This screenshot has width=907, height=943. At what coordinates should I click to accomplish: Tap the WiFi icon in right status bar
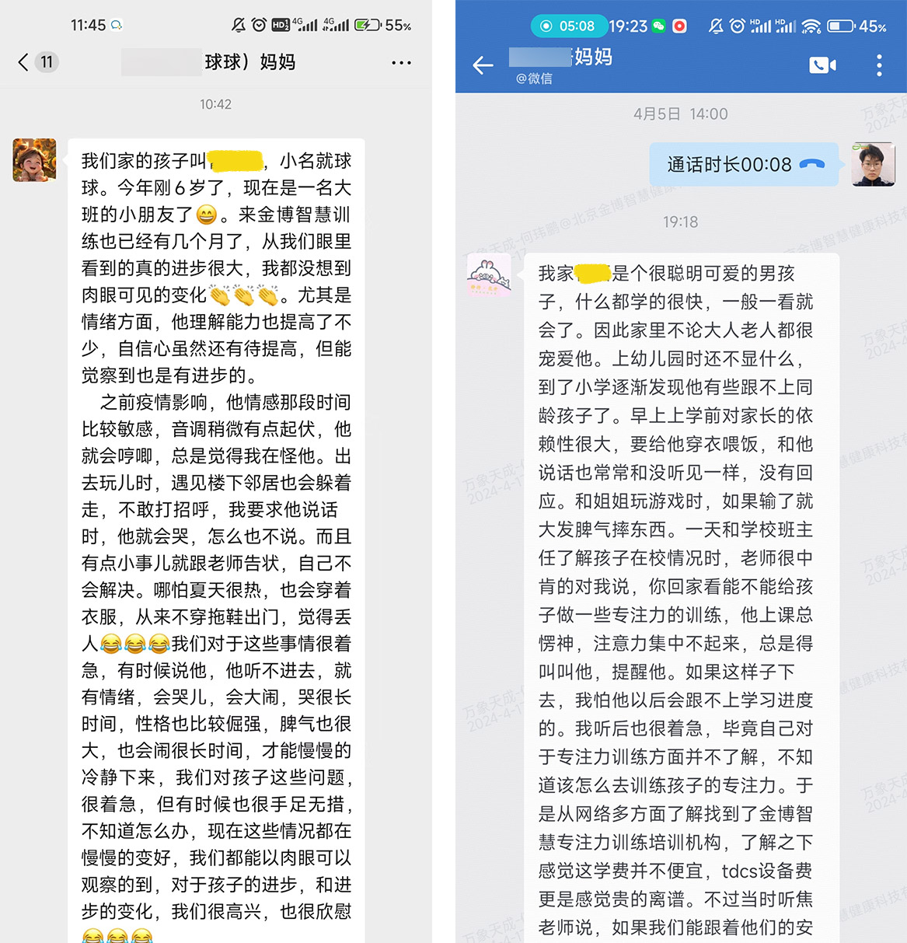click(811, 26)
